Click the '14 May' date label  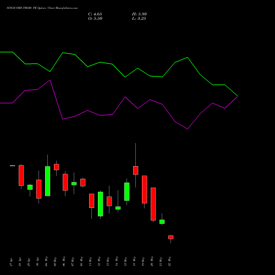pyautogui.click(x=117, y=261)
